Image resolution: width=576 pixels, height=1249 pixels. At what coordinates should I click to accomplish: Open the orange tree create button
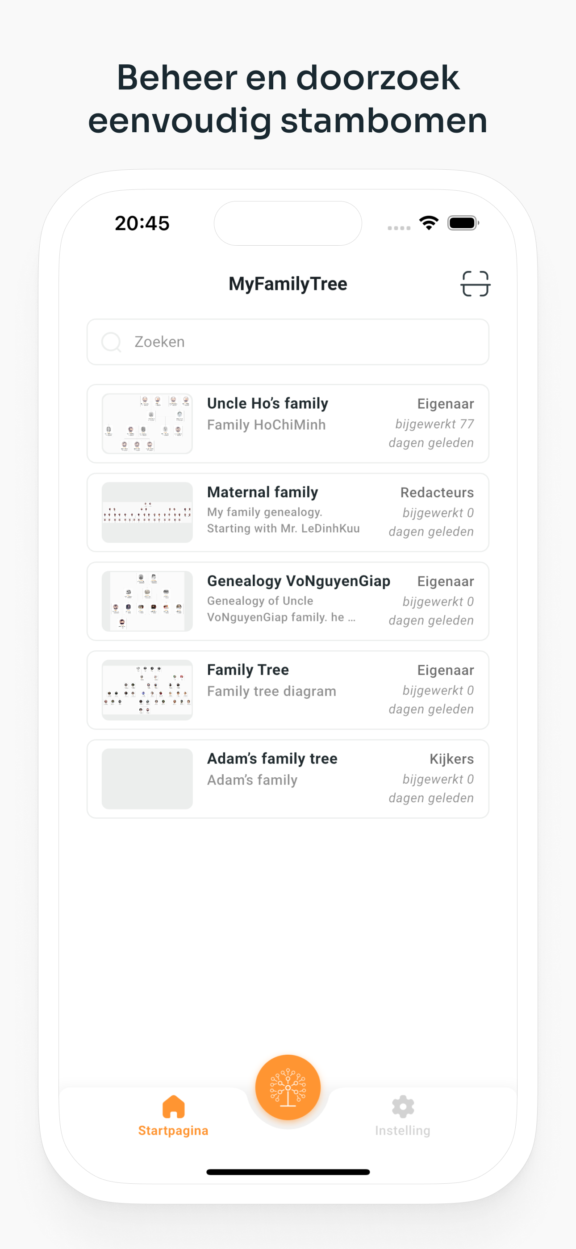(288, 1087)
